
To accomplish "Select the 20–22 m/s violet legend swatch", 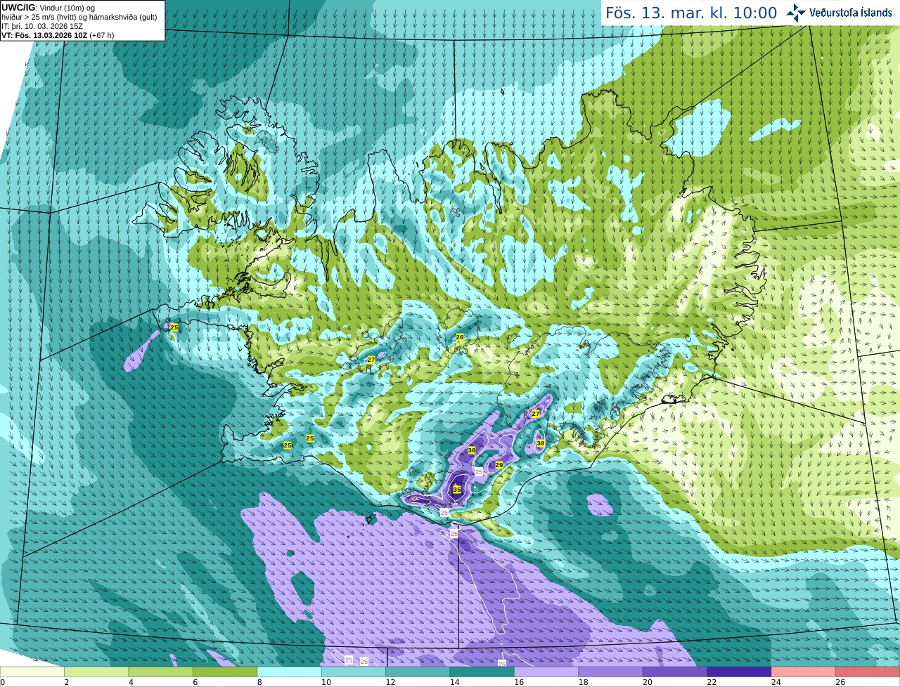I will tap(675, 672).
